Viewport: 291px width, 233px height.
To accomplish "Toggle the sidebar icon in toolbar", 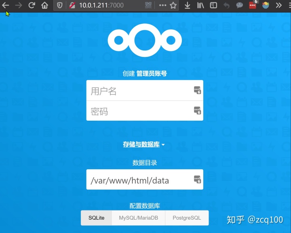I will tap(213, 5).
